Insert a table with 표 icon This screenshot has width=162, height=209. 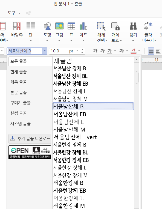(x=71, y=29)
